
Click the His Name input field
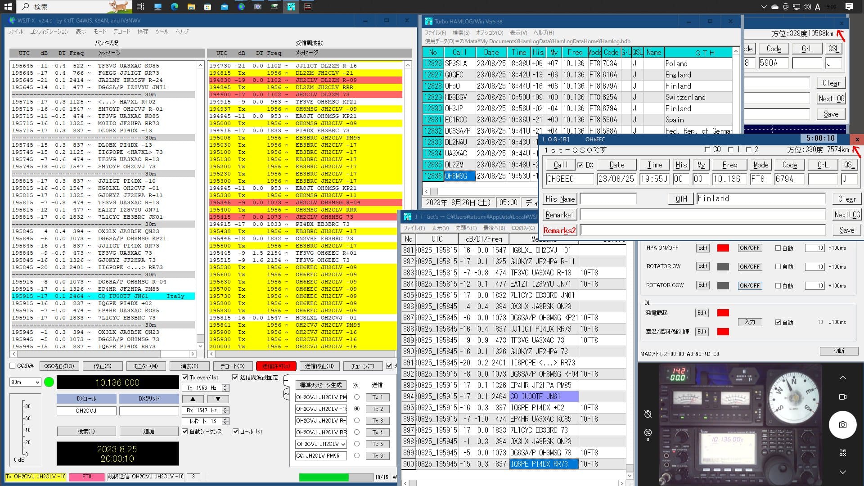click(607, 199)
